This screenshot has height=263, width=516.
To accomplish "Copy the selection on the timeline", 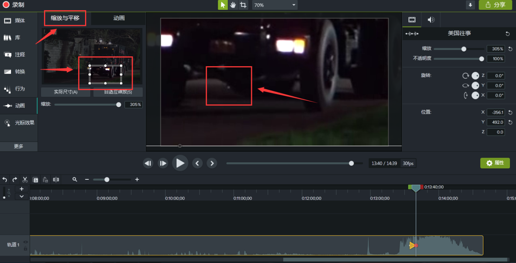I will tap(35, 179).
